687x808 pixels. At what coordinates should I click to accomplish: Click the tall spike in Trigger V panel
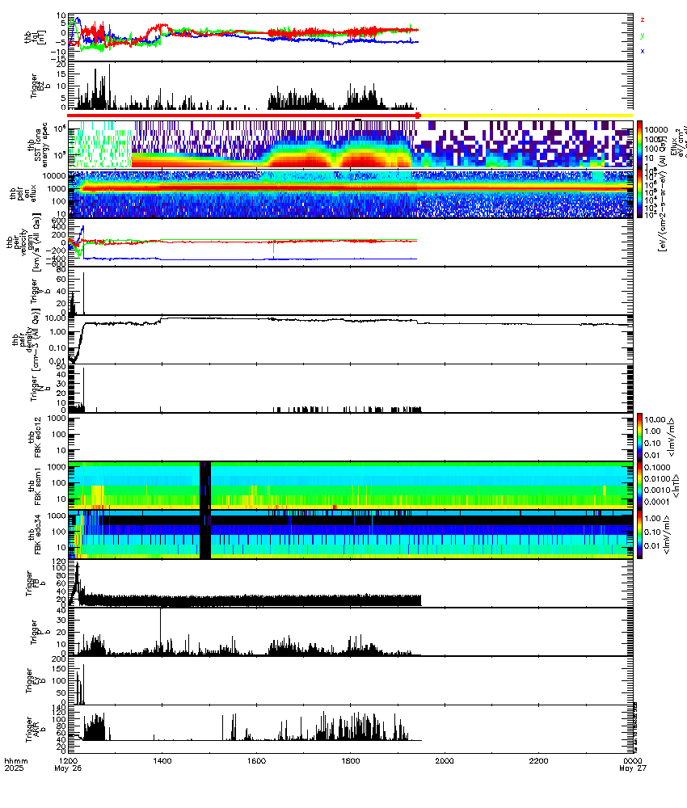pos(83,292)
